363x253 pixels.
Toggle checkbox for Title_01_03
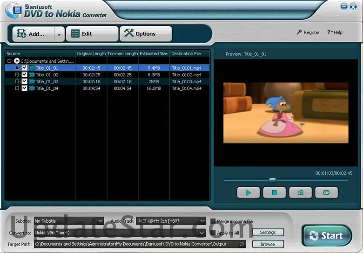(x=25, y=81)
